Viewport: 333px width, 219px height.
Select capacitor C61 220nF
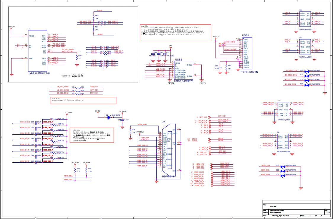coord(36,140)
